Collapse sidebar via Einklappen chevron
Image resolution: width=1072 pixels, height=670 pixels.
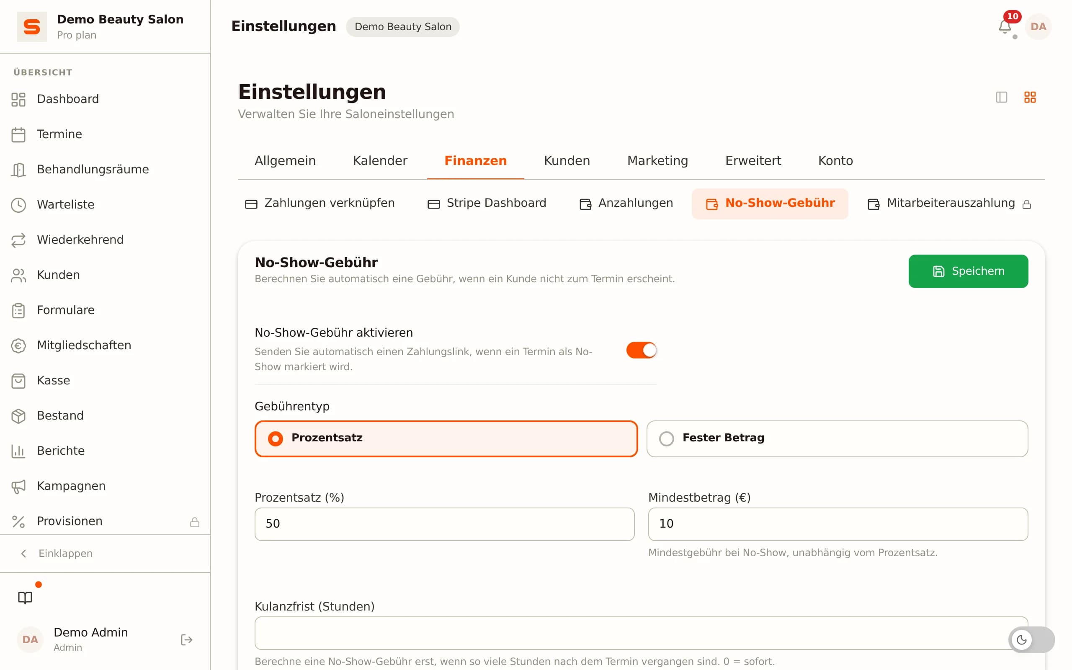click(23, 553)
